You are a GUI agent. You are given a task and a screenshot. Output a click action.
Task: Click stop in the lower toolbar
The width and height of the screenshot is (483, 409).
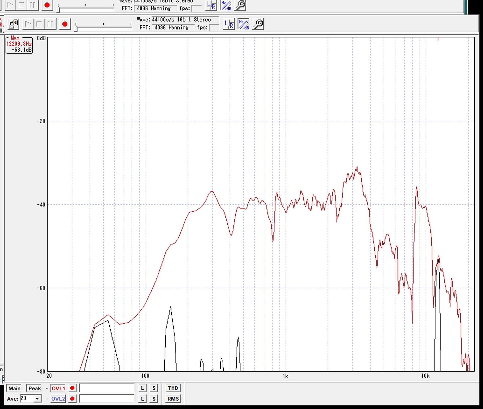point(39,24)
